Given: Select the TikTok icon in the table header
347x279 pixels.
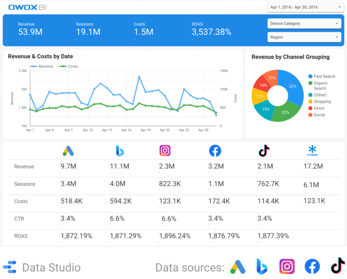Looking at the screenshot, I should click(x=263, y=150).
